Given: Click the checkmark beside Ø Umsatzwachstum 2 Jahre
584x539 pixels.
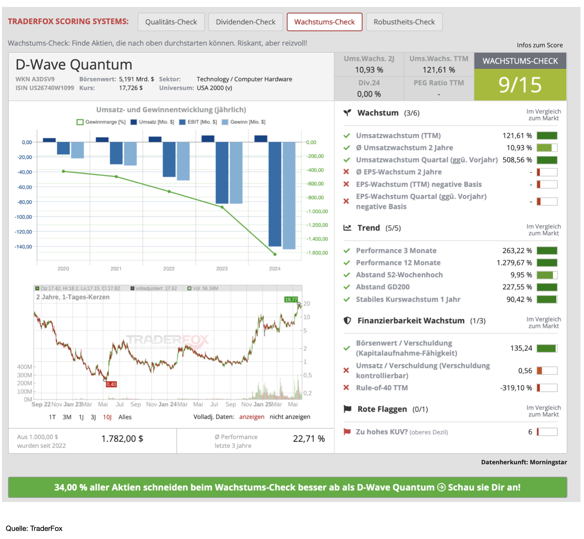Looking at the screenshot, I should pyautogui.click(x=347, y=148).
